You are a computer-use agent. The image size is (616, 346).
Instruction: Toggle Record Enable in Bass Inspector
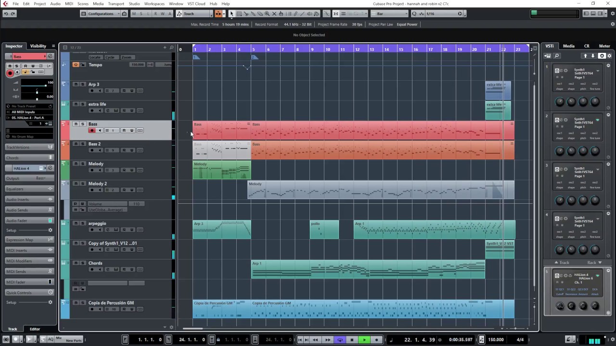[10, 73]
